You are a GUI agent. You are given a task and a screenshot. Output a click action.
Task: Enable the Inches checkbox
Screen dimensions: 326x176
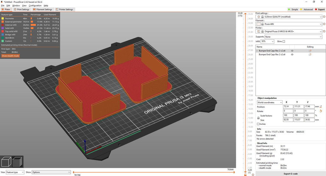258,124
